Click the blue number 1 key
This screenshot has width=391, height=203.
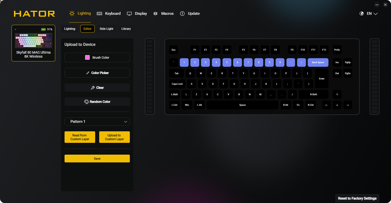184,62
